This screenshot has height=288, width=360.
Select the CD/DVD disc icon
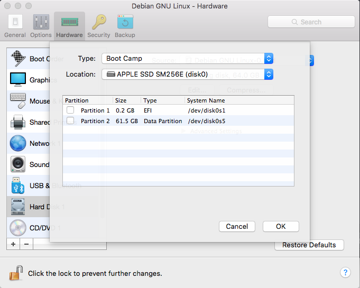pyautogui.click(x=18, y=228)
